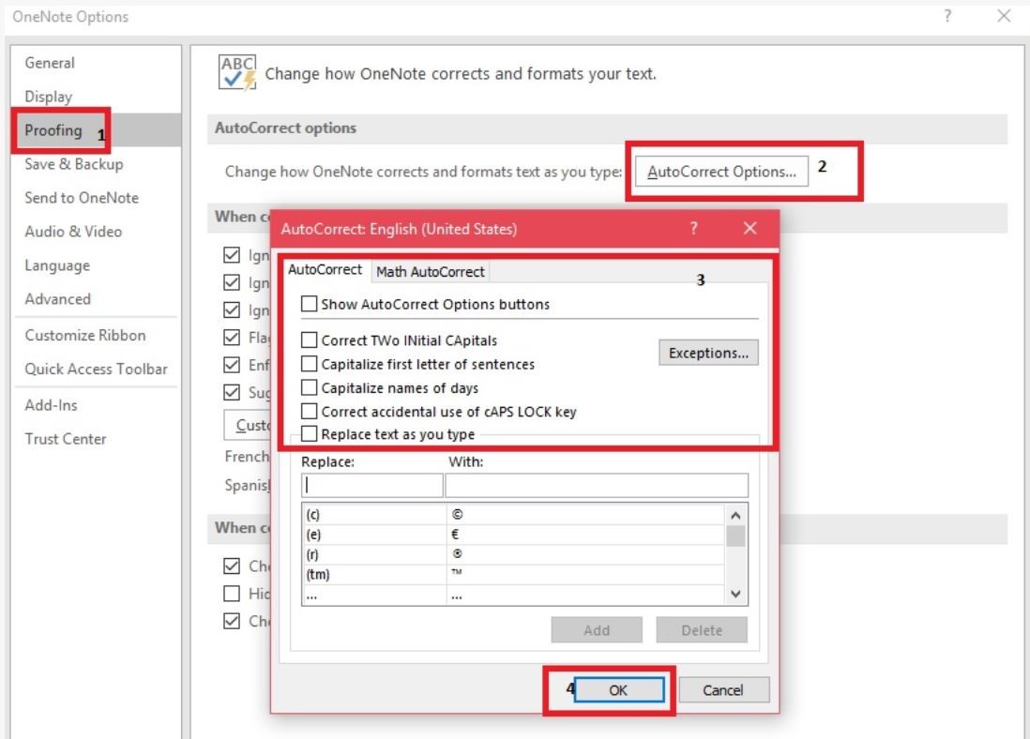Open the General options category
The width and height of the screenshot is (1030, 739).
click(50, 63)
